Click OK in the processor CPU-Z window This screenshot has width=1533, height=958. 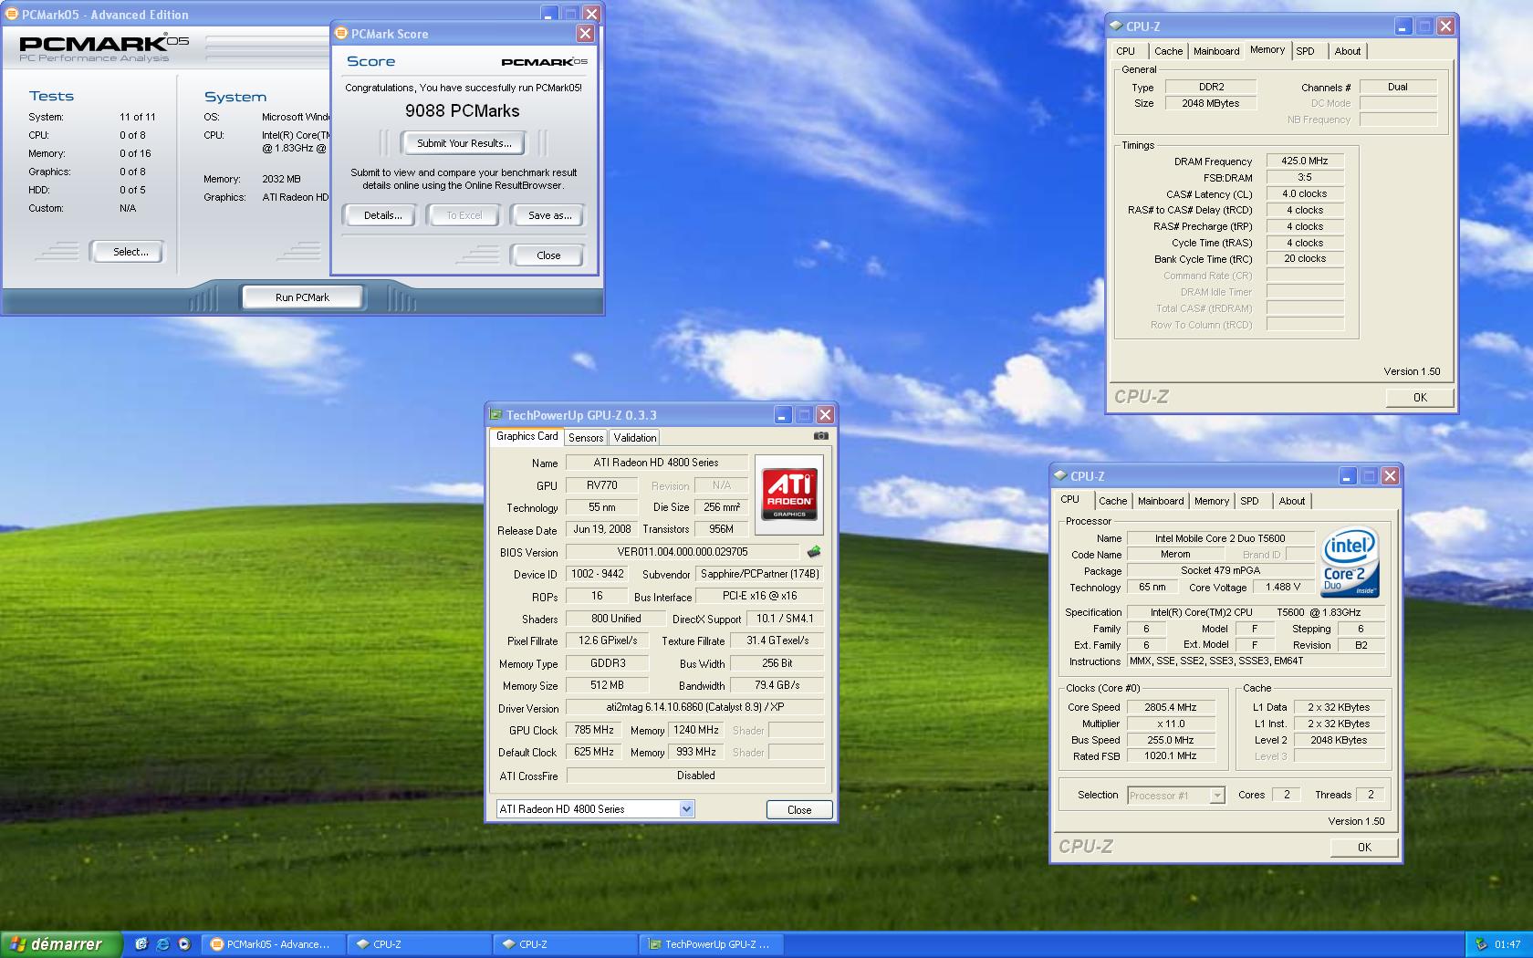[x=1364, y=848]
